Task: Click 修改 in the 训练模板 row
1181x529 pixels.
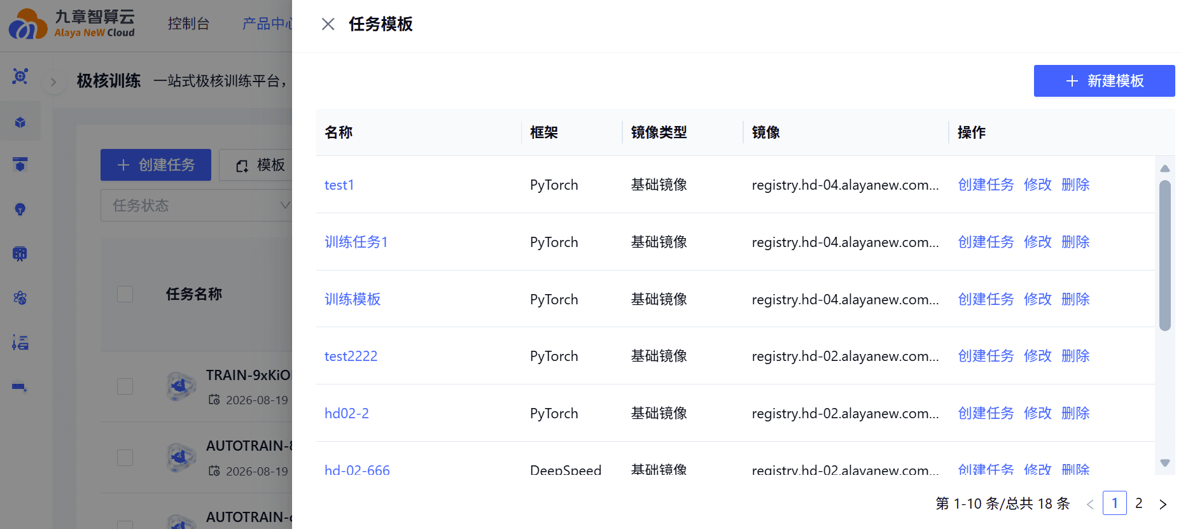Action: [x=1038, y=300]
